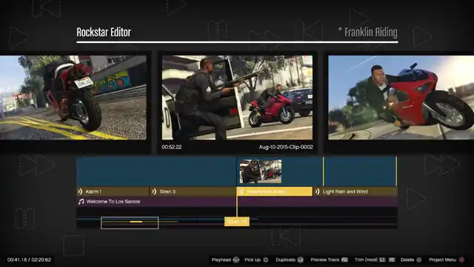Click the white overview window on mini timeline
474x267 pixels.
pos(130,222)
